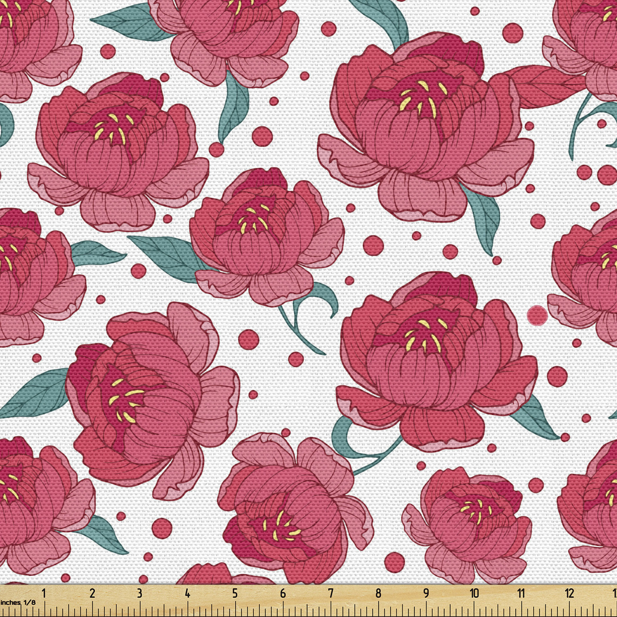This screenshot has height=617, width=617.
Task: Click the number 4 on the ruler
Action: (x=187, y=593)
